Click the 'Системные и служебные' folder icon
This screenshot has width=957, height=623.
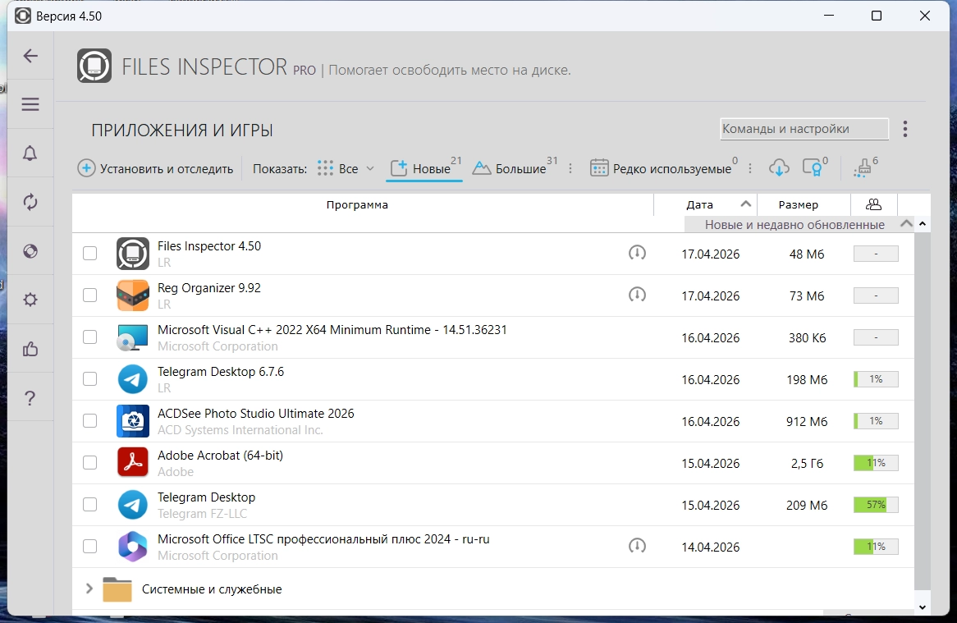[x=117, y=589]
